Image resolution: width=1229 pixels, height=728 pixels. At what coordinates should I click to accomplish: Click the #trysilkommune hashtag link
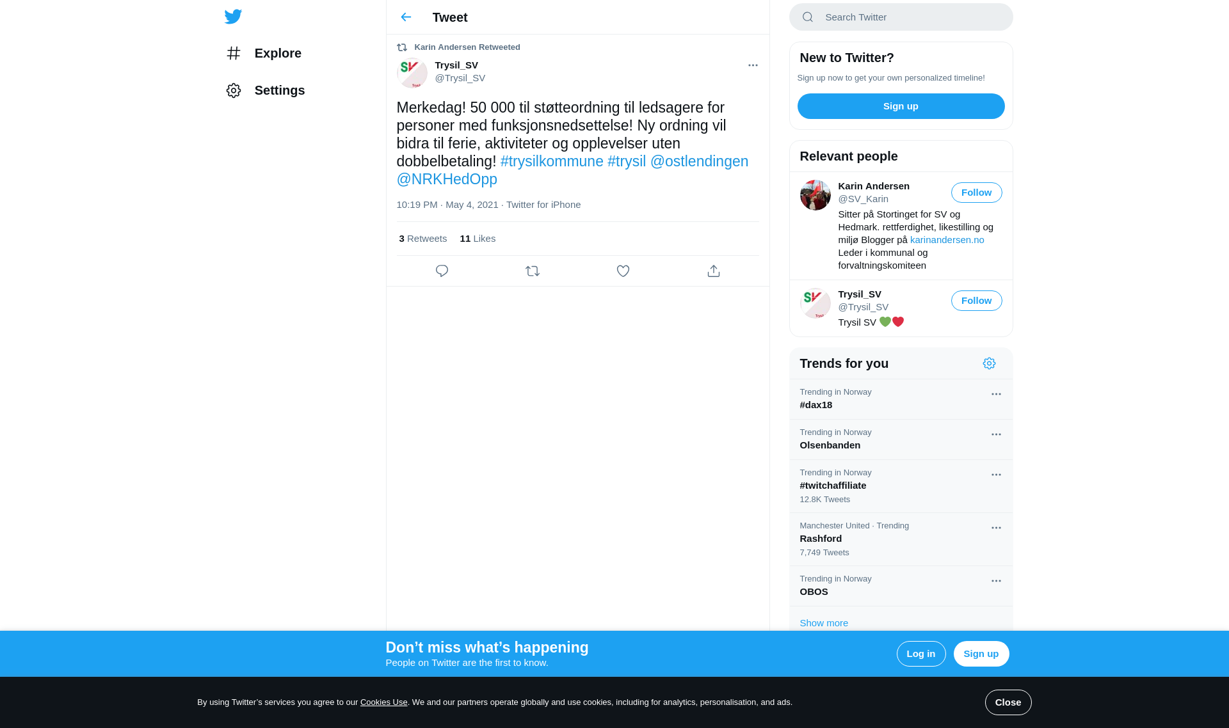pyautogui.click(x=552, y=161)
